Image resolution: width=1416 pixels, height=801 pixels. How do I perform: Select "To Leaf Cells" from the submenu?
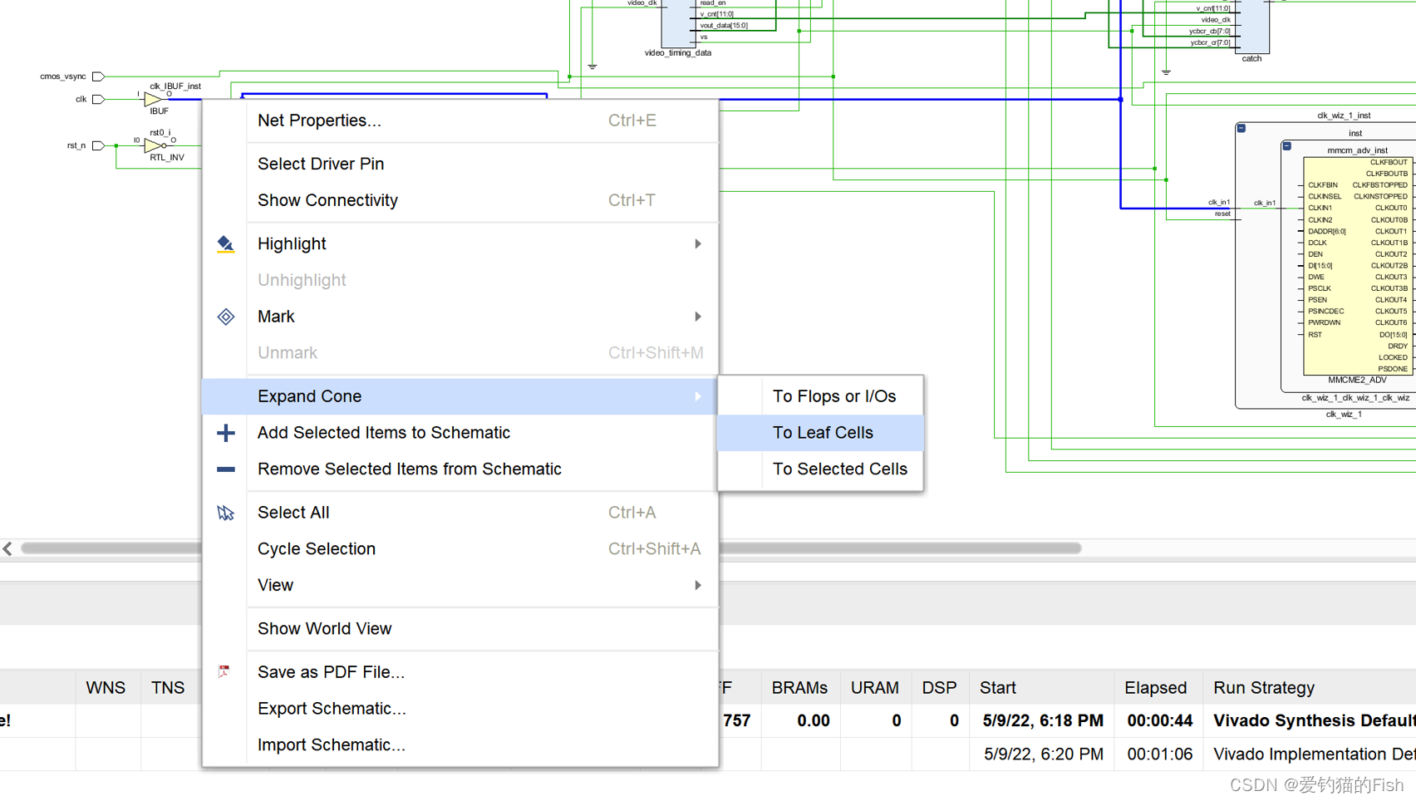click(x=822, y=432)
